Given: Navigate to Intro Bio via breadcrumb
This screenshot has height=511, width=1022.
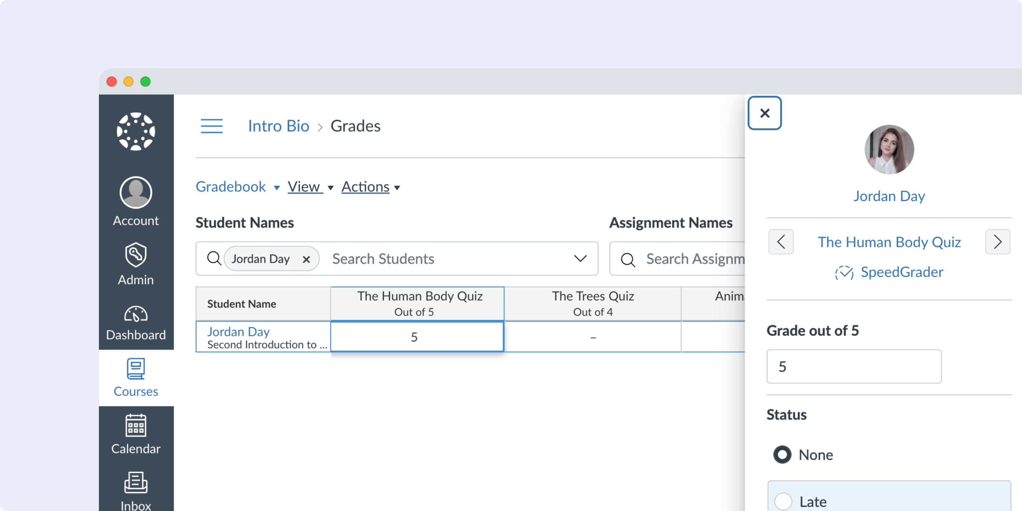Looking at the screenshot, I should 279,126.
